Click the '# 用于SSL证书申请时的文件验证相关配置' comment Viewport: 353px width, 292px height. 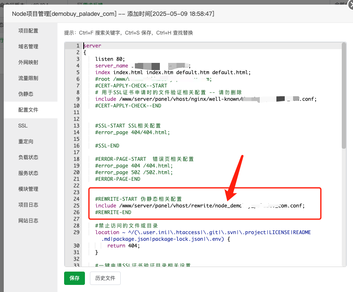[x=169, y=92]
